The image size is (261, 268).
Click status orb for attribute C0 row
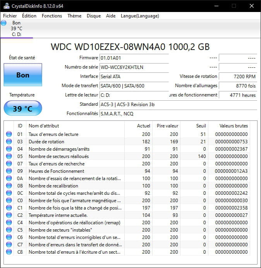tap(9, 200)
